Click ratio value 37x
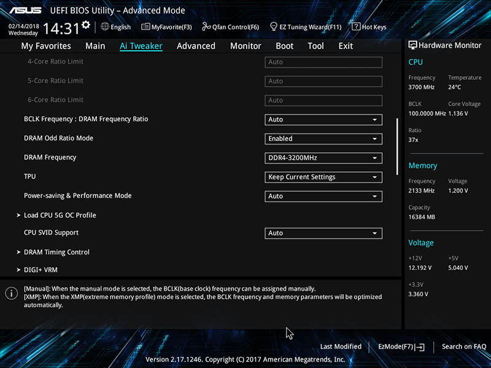 413,140
